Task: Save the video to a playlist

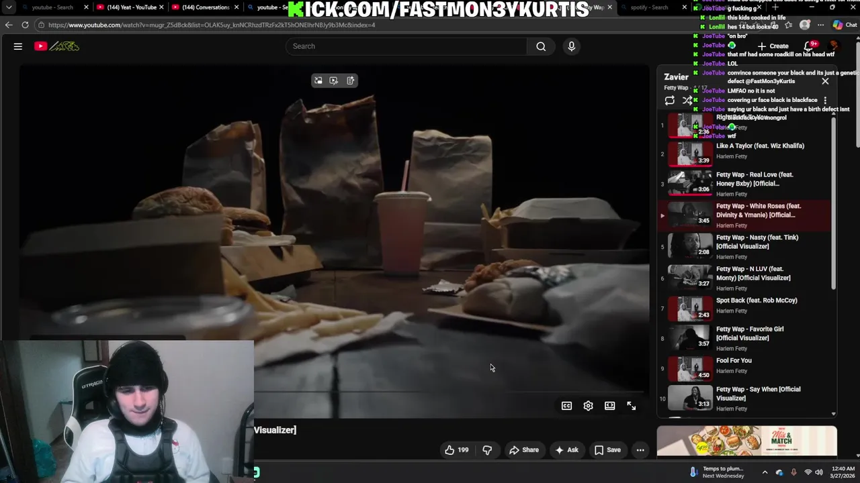Action: tap(607, 450)
